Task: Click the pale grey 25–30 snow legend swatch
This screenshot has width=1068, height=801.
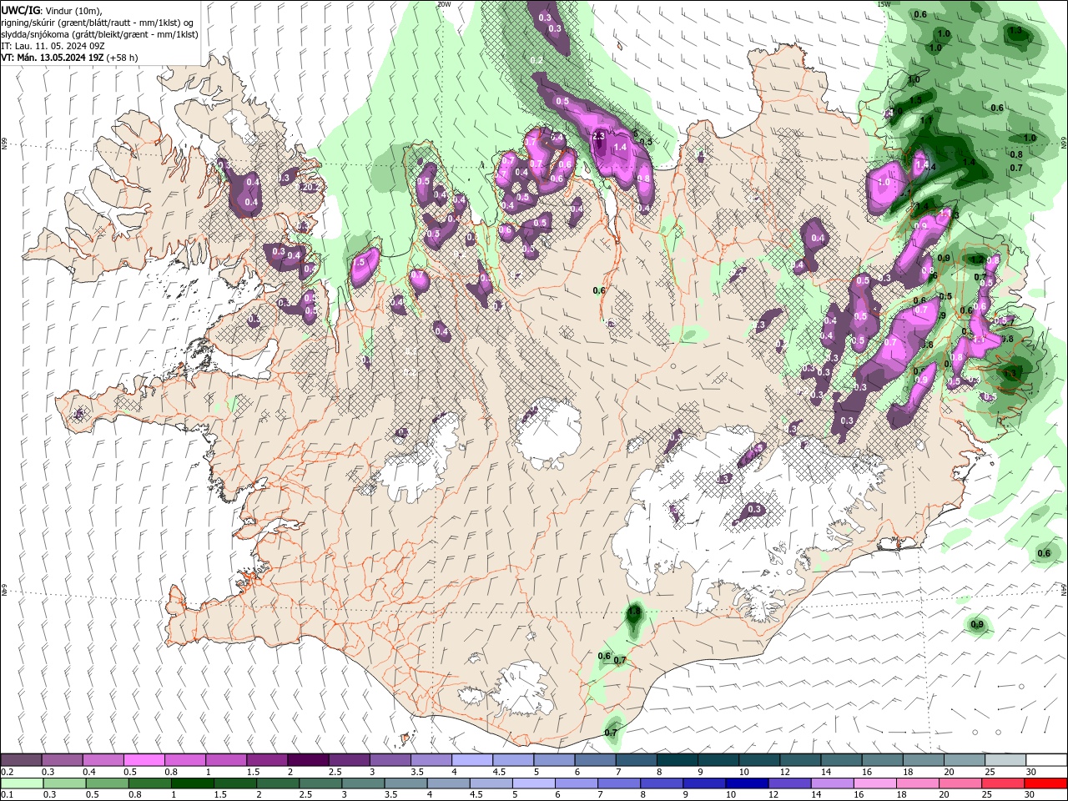Action: click(x=1005, y=760)
